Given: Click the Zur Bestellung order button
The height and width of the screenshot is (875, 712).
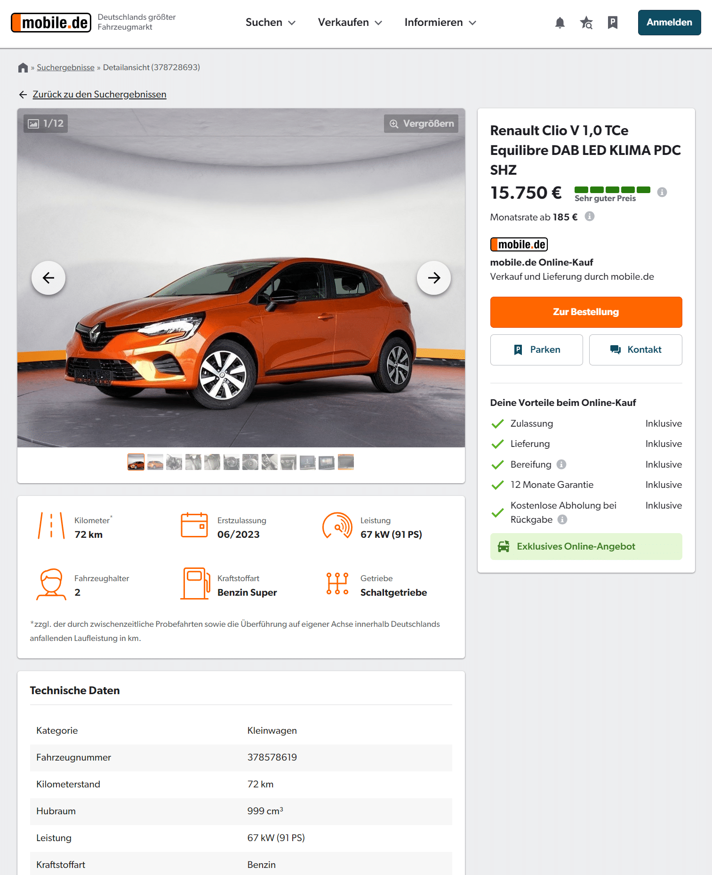Looking at the screenshot, I should [586, 312].
